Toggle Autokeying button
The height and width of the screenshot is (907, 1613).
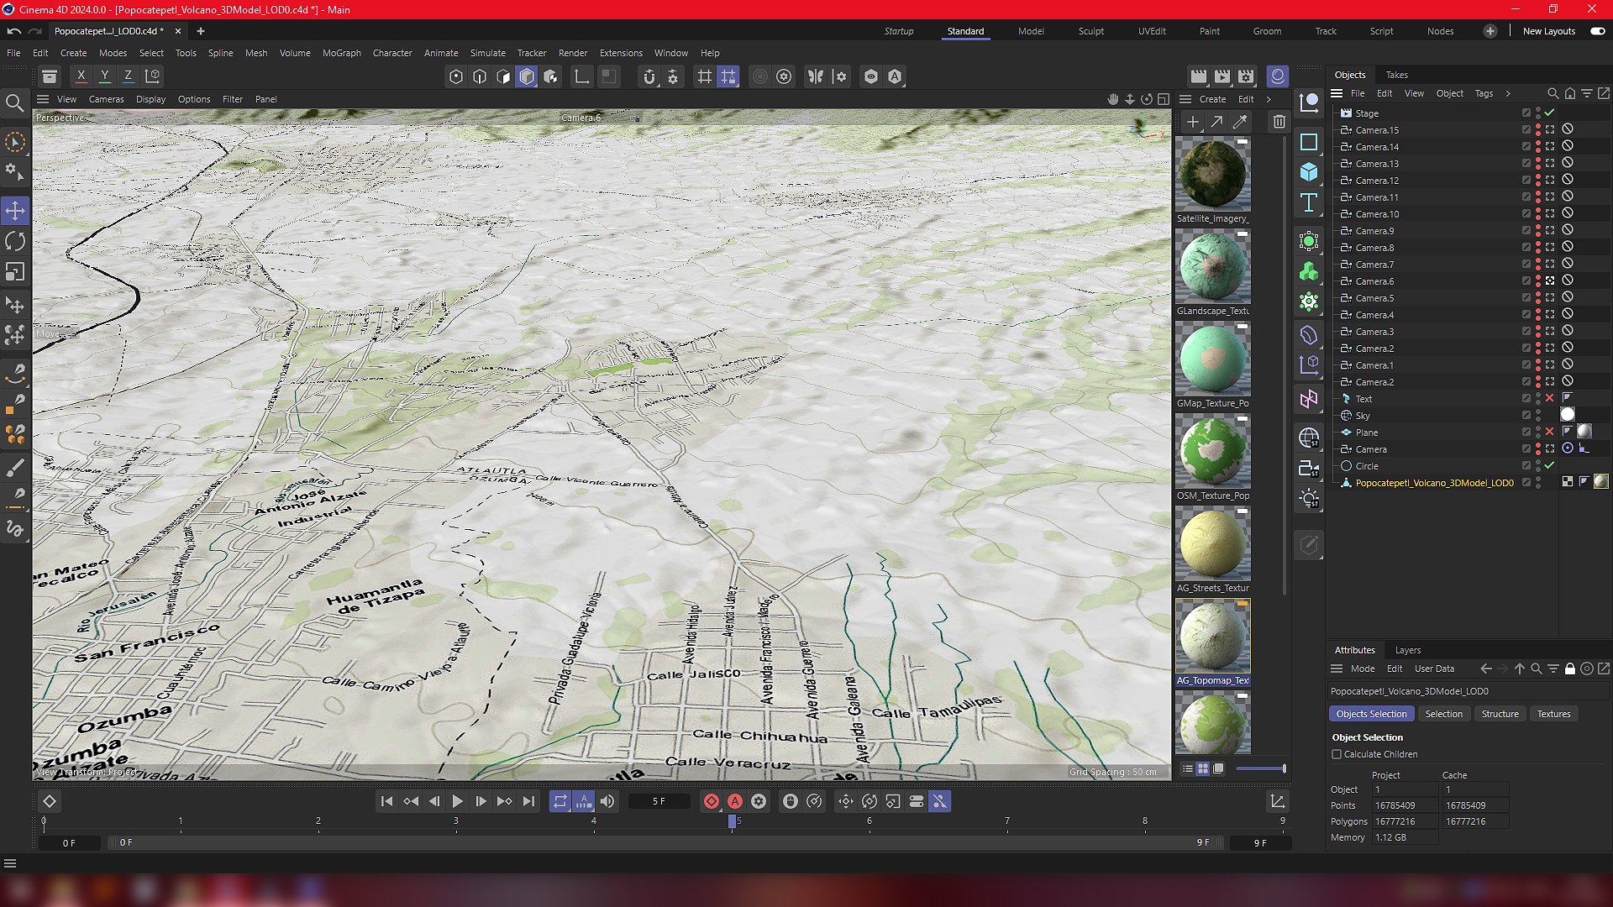[735, 801]
